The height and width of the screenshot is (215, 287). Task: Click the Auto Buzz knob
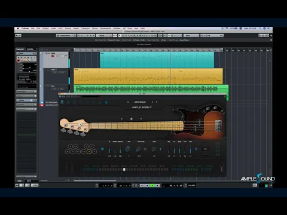(138, 149)
